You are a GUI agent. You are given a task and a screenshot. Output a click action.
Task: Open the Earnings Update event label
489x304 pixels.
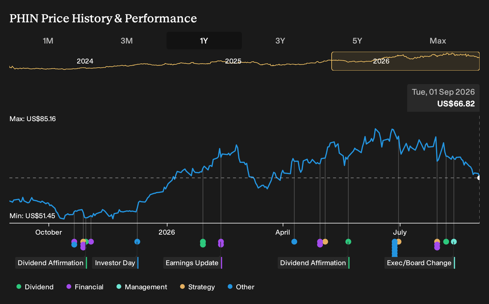click(193, 263)
